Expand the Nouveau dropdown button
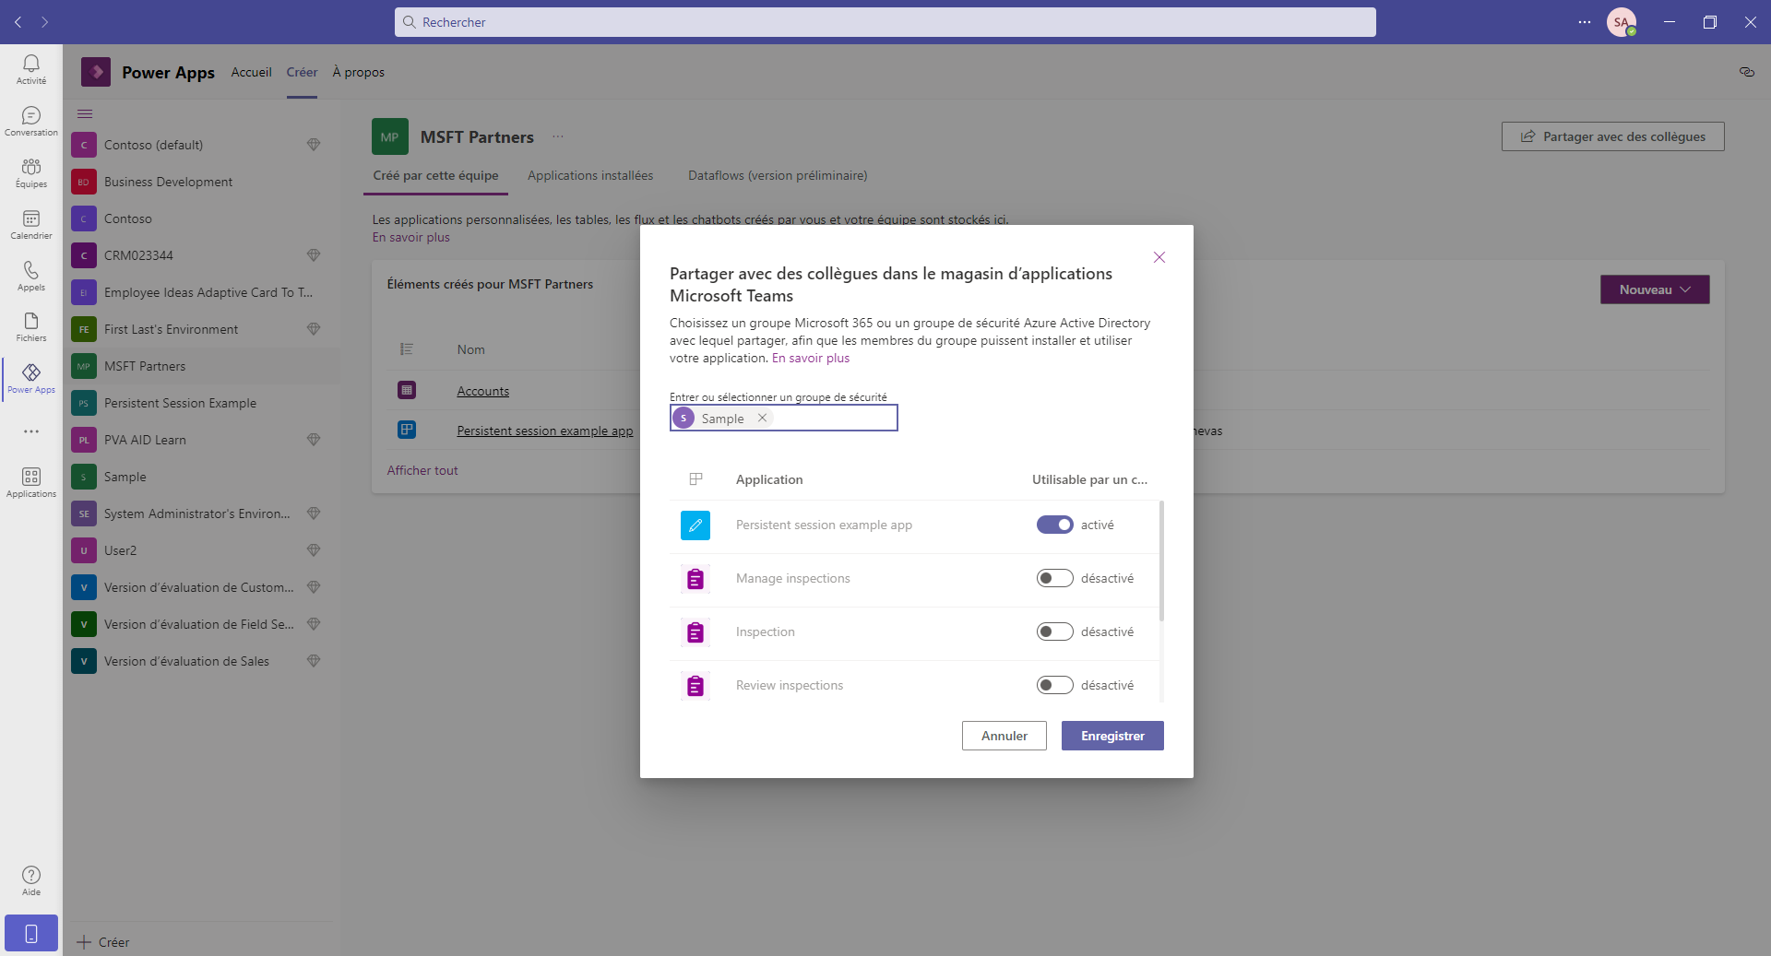This screenshot has height=956, width=1771. coord(1655,289)
